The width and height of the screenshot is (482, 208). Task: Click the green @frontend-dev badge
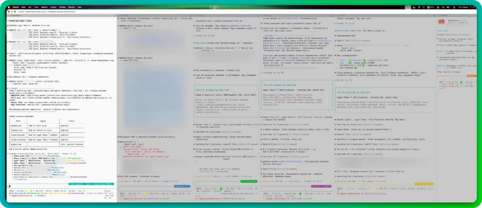click(x=249, y=181)
